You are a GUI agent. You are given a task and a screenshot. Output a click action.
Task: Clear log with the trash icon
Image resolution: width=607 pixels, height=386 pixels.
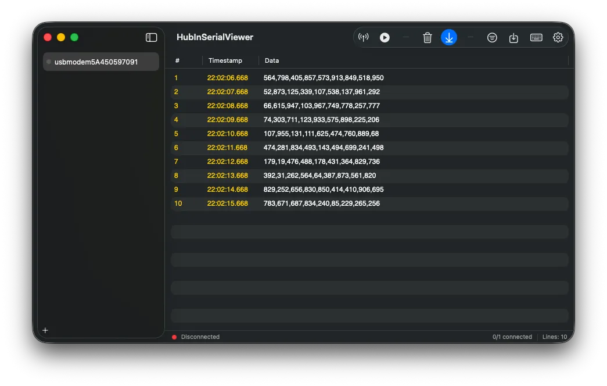pos(428,38)
